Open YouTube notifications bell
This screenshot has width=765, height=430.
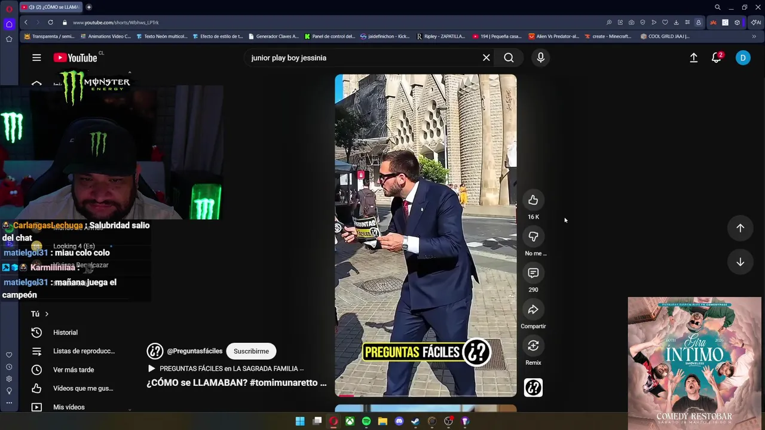coord(717,58)
